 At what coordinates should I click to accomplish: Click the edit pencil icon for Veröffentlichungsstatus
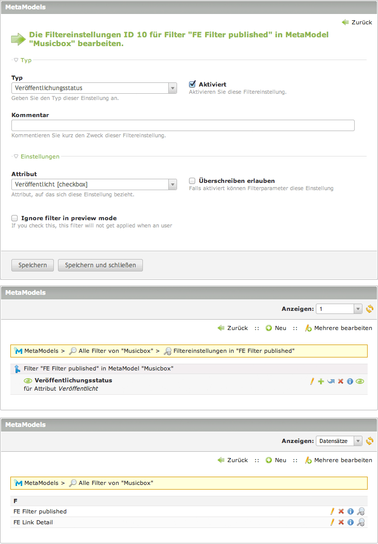point(312,381)
